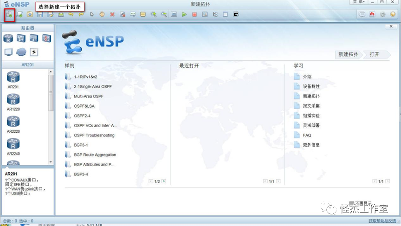The height and width of the screenshot is (226, 401).
Task: Zoom out on the topology
Action: [x=164, y=14]
